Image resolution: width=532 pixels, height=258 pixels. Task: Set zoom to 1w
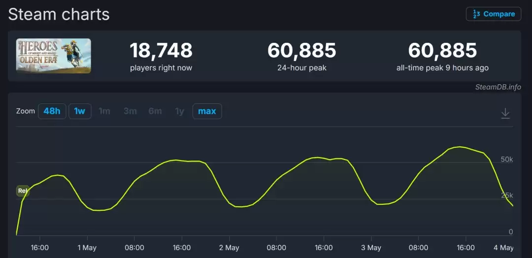click(80, 111)
